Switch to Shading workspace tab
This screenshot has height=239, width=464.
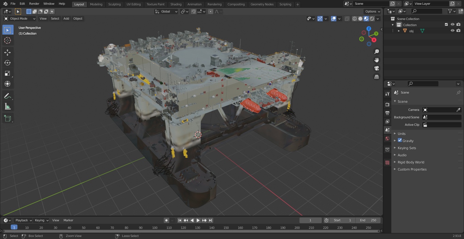pos(176,4)
